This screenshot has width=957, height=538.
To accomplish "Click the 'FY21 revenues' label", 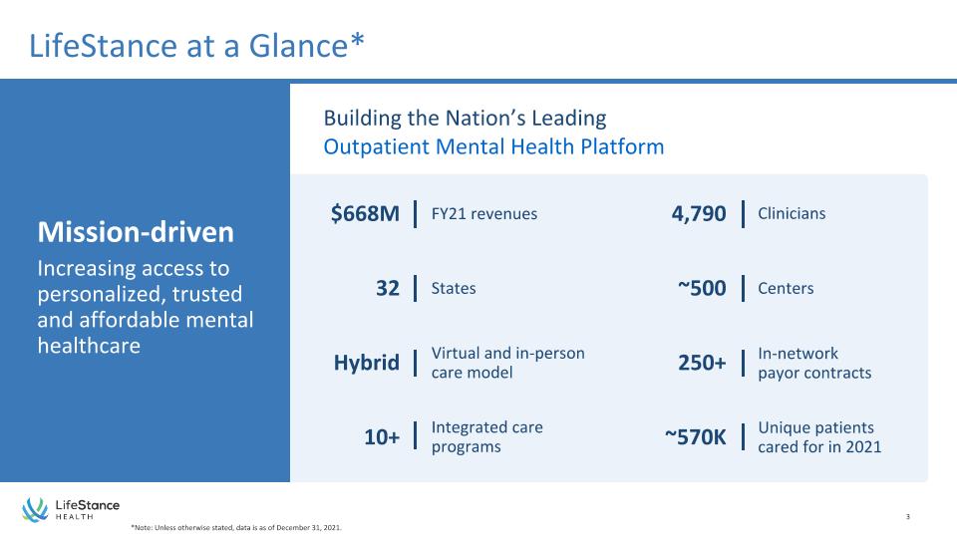I will 484,213.
